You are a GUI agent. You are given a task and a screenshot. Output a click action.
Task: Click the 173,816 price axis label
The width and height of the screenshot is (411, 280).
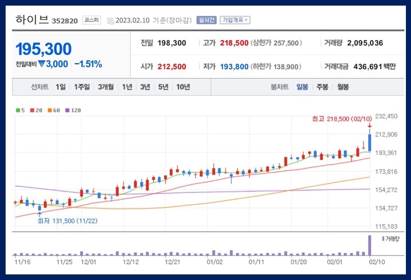click(x=387, y=172)
